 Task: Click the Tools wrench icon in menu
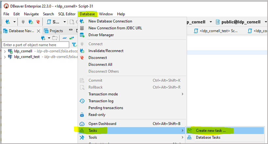[x=82, y=137]
